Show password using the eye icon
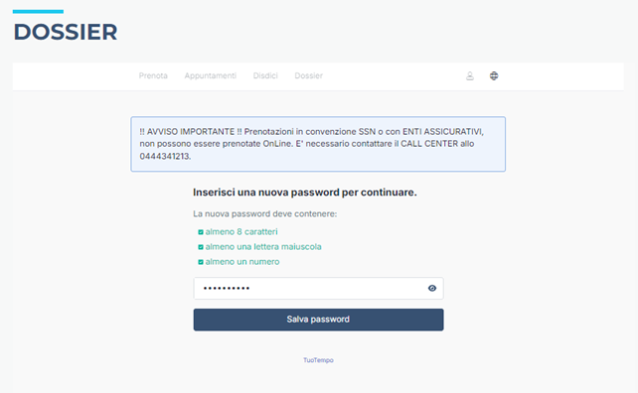Viewport: 638px width, 393px height. coord(432,288)
